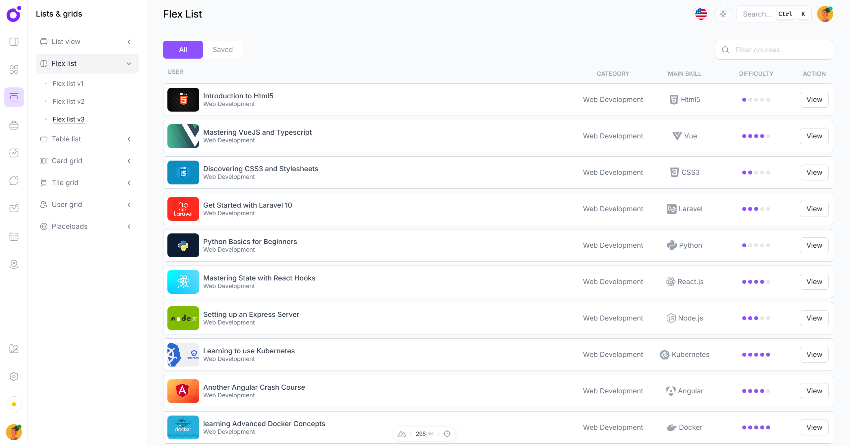Viewport: 849px width, 446px height.
Task: Open the calendar icon in left rail
Action: coord(14,236)
